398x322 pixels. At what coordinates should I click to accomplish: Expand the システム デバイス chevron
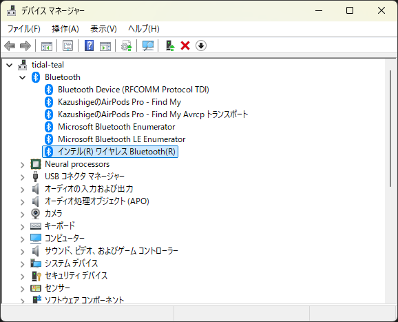pos(23,264)
